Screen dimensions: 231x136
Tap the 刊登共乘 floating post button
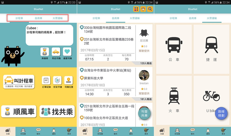144,114
